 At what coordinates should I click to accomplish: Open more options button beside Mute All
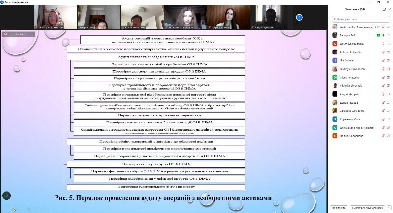point(389,208)
